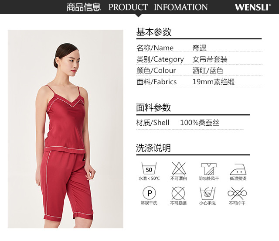Click the 商品信息 header text
This screenshot has height=241, width=279.
click(84, 7)
